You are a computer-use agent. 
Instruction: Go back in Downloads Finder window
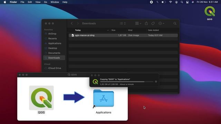pos(72,23)
